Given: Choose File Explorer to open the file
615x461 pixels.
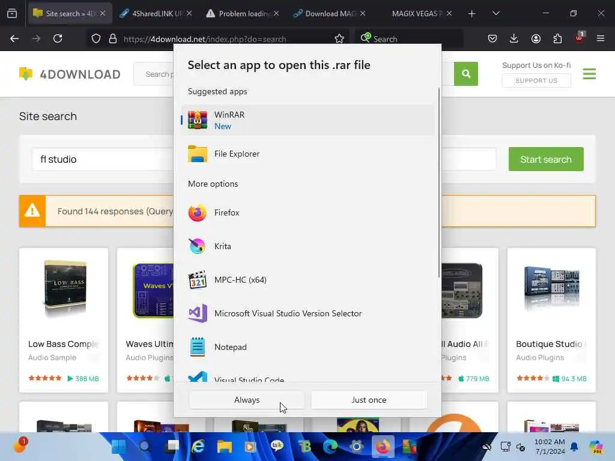Looking at the screenshot, I should tap(307, 154).
